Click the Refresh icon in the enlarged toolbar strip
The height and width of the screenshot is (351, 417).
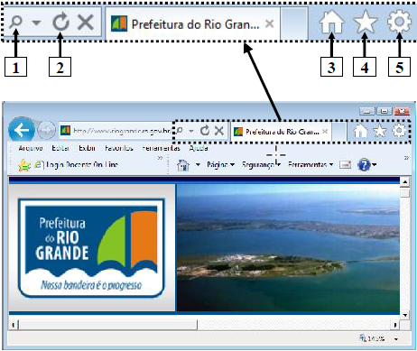click(x=60, y=23)
